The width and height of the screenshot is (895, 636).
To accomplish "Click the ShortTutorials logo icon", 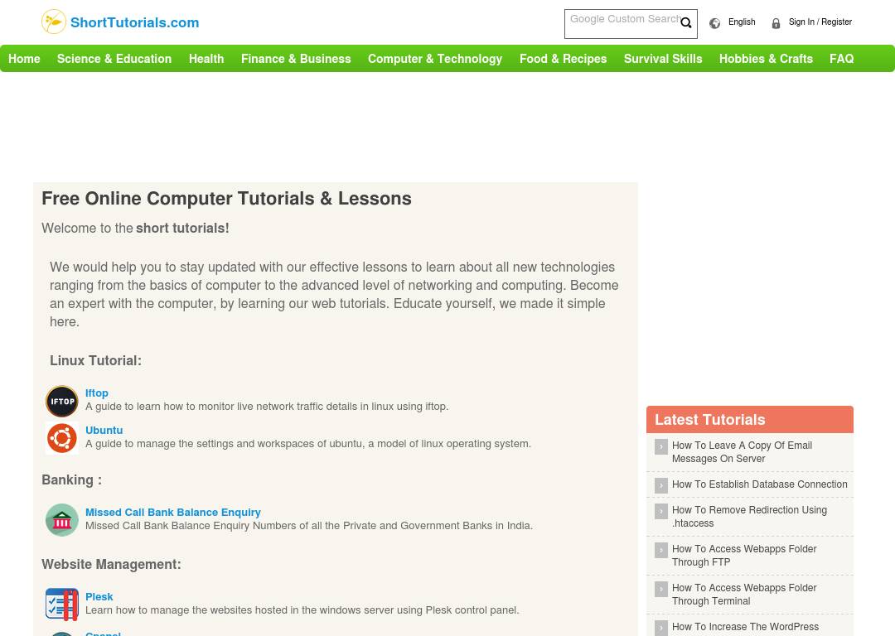I will coord(54,22).
